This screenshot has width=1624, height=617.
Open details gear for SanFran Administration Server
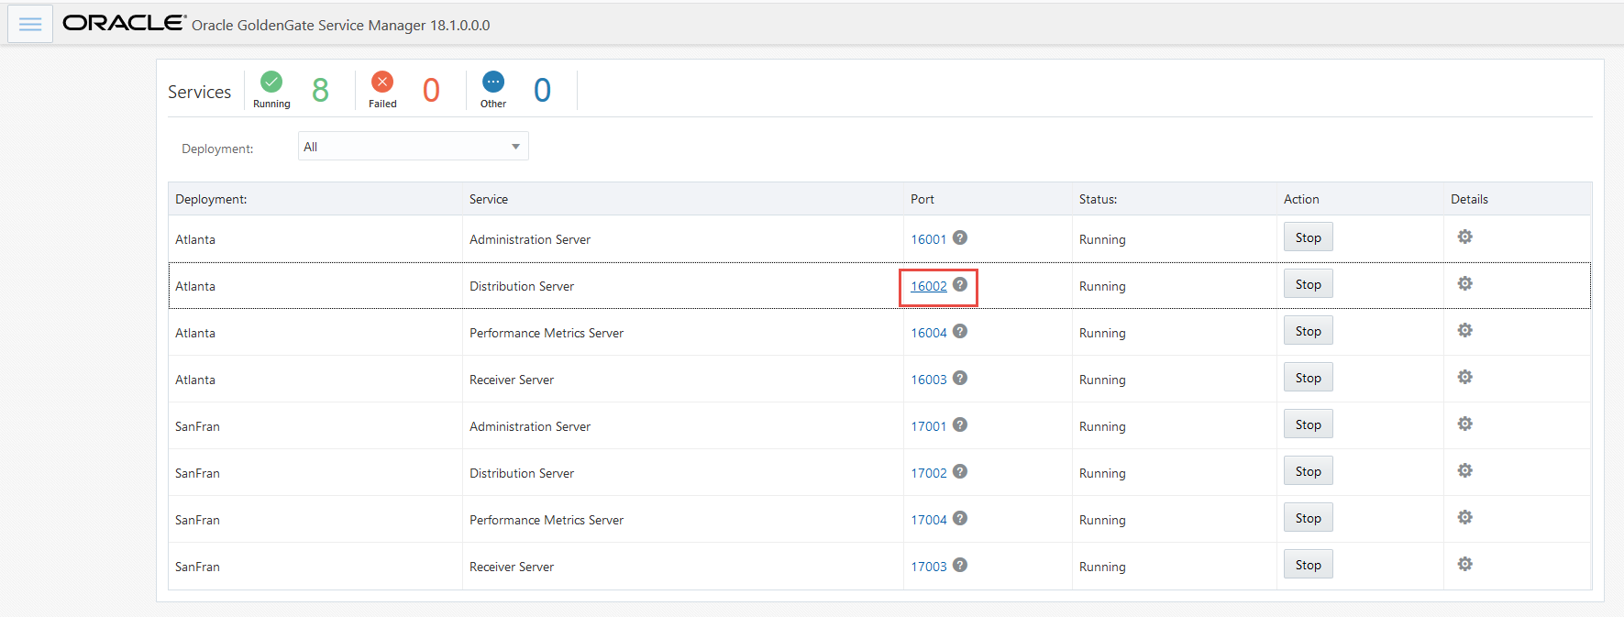point(1465,424)
